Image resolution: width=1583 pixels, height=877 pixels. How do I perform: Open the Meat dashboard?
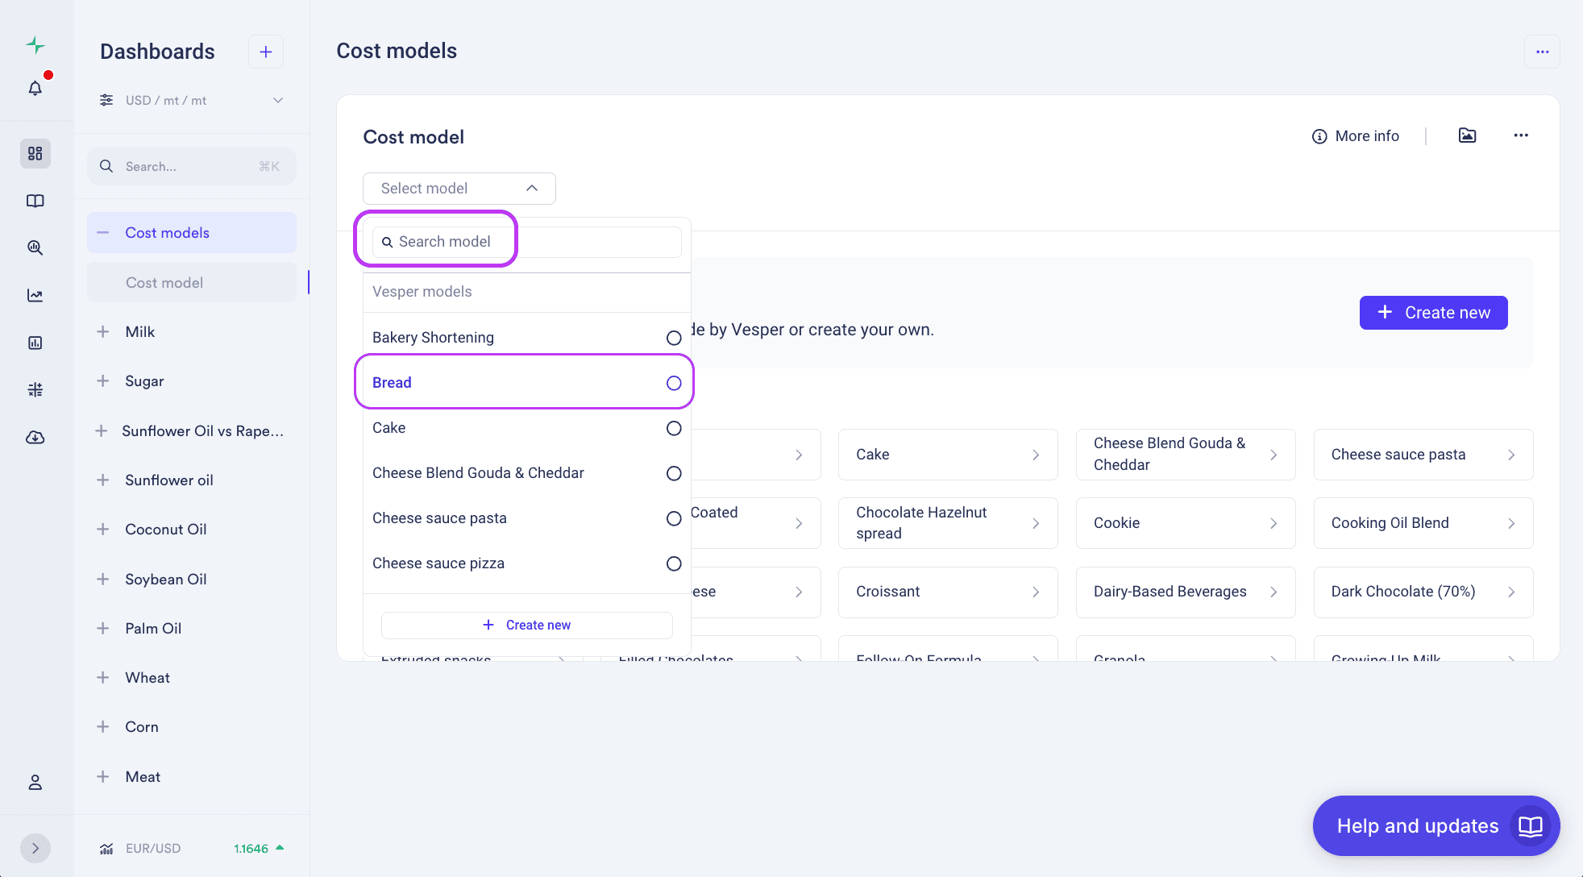[x=143, y=776]
